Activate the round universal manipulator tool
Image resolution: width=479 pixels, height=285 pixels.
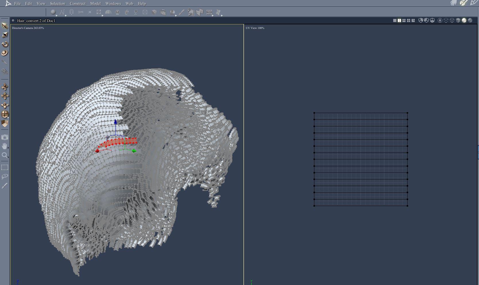tap(5, 114)
